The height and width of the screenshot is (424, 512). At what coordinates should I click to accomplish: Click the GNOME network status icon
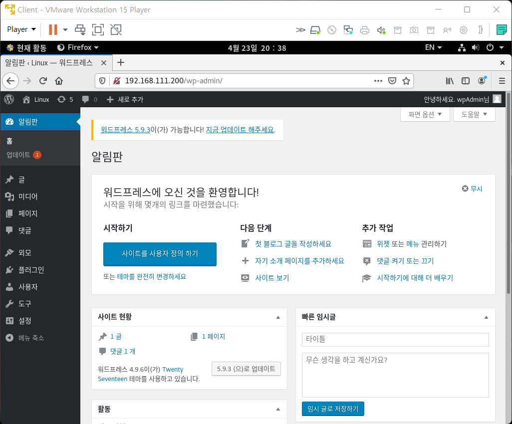point(462,48)
